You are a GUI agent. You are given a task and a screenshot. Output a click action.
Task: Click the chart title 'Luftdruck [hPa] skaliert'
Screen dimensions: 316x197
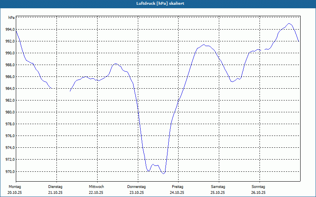[160, 4]
